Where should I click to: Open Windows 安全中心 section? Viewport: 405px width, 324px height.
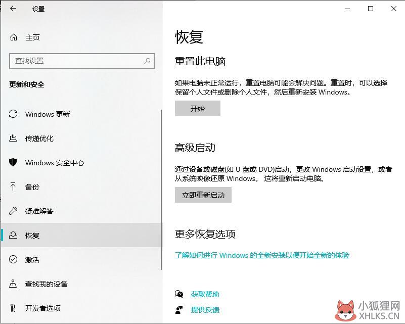click(x=55, y=163)
